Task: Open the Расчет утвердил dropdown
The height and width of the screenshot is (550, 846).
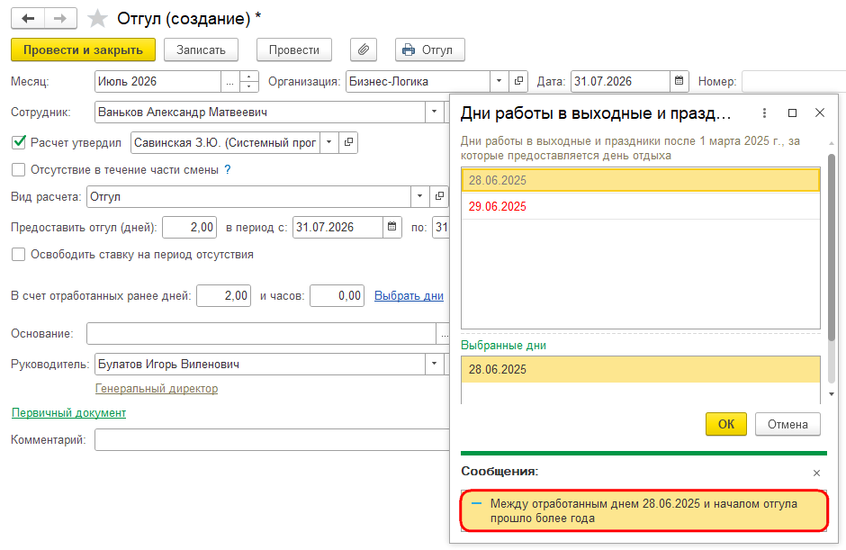Action: pos(329,142)
